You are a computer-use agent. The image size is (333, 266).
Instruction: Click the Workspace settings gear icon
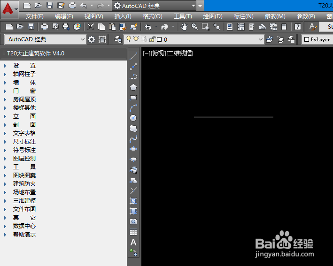pos(92,39)
